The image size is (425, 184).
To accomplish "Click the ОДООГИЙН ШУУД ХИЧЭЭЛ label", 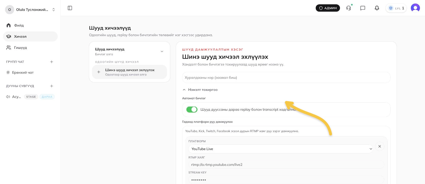I will (x=117, y=62).
